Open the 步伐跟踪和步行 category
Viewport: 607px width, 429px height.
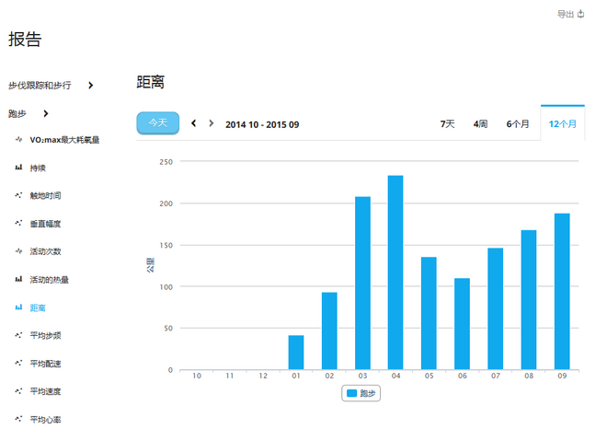(x=40, y=86)
